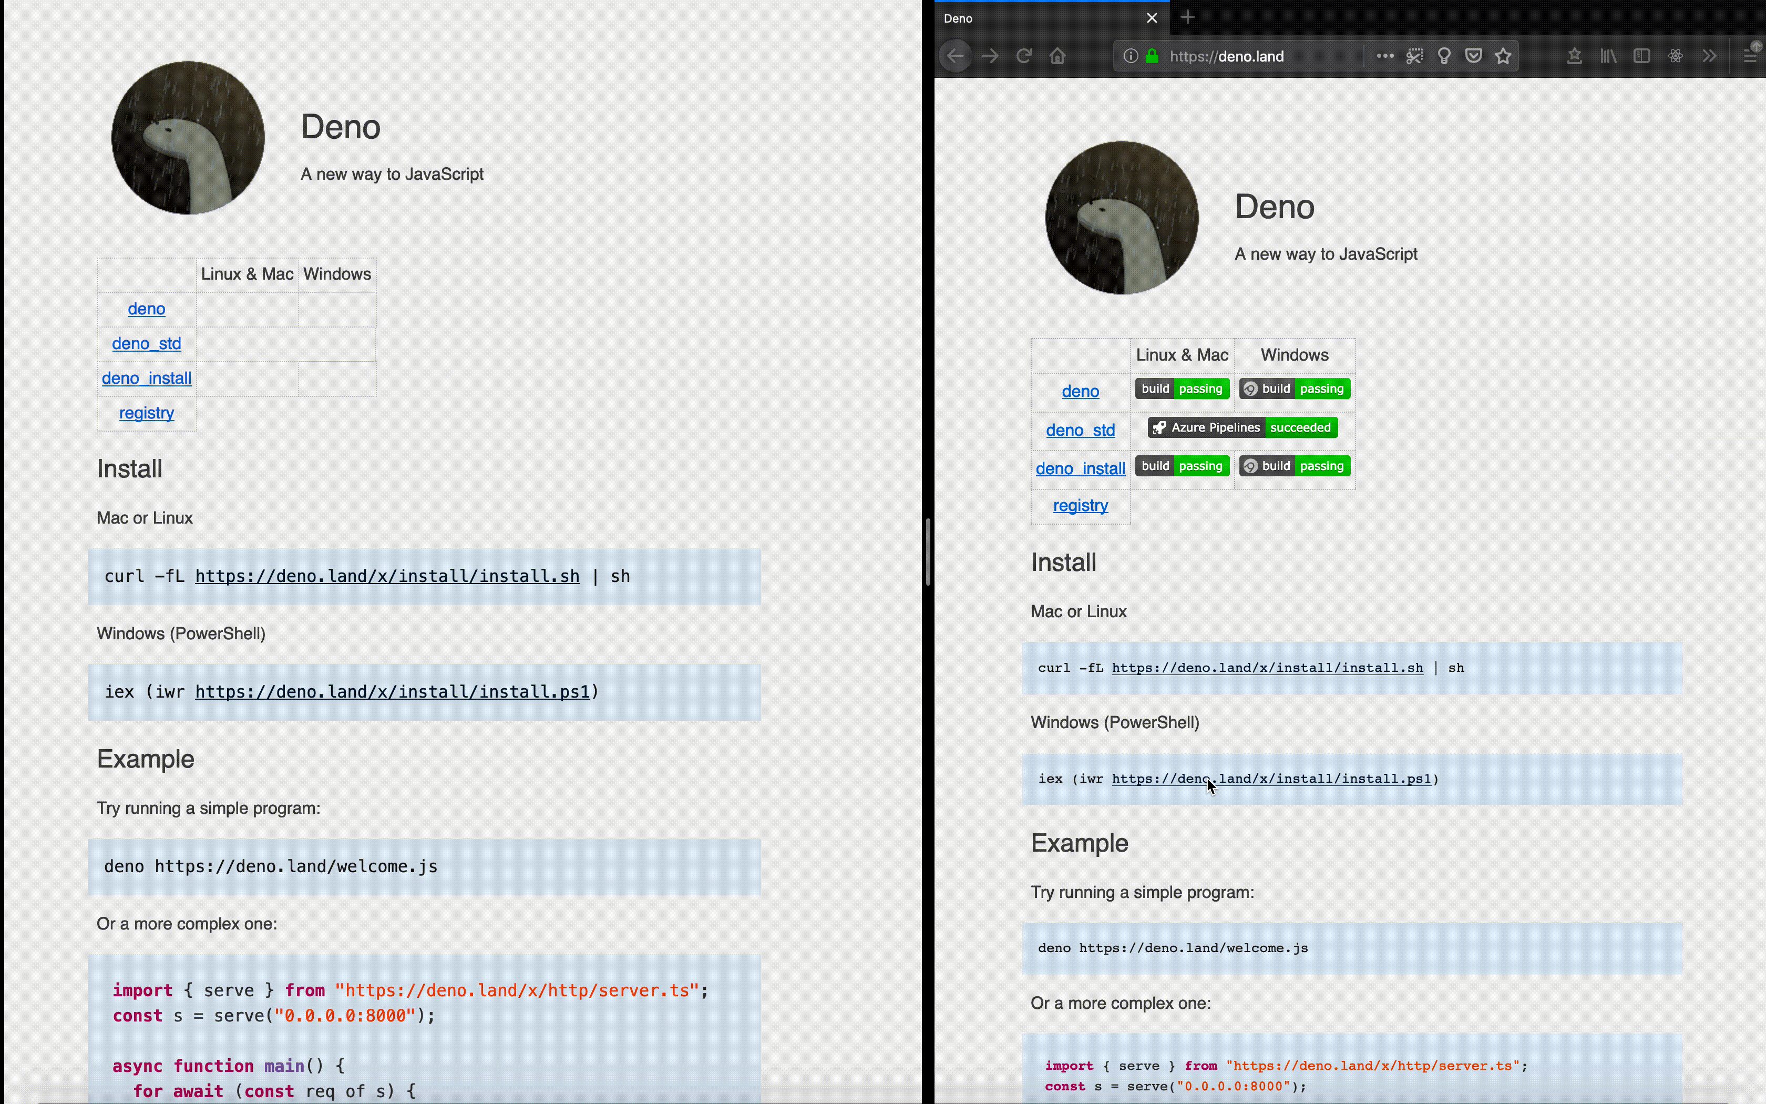Reload the deno.land page
This screenshot has height=1104, width=1766.
coord(1024,56)
